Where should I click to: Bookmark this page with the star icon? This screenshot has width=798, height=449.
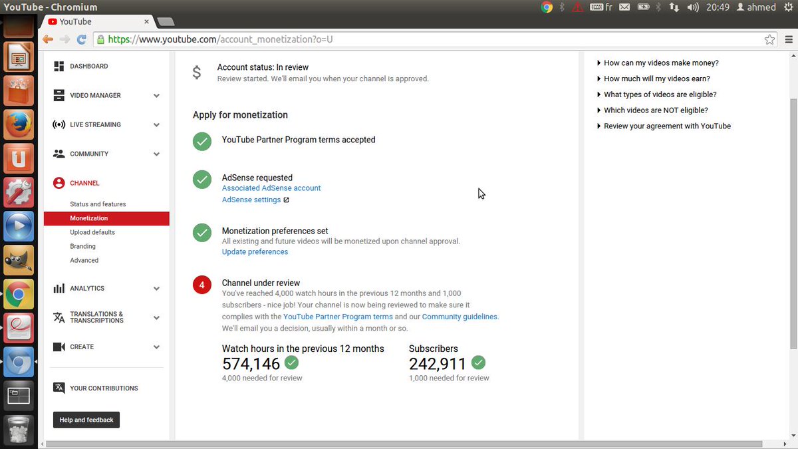coord(769,40)
